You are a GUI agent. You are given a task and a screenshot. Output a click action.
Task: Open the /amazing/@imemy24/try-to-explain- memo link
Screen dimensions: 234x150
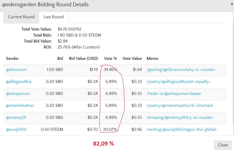(x=181, y=118)
